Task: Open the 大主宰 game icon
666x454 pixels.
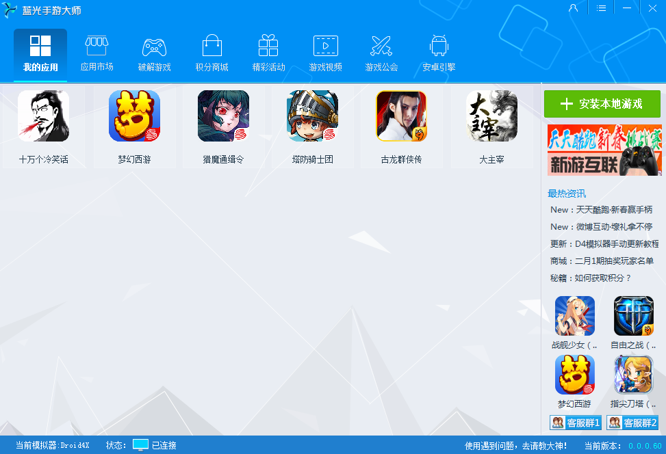Action: pyautogui.click(x=491, y=116)
